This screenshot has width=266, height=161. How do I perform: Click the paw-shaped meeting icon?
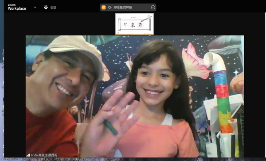[46, 7]
